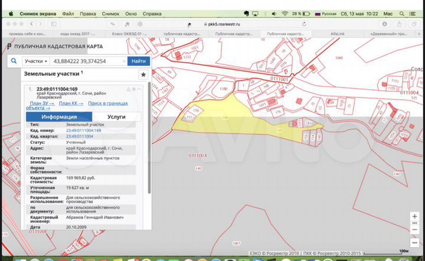The height and width of the screenshot is (261, 425).
Task: Open the Участки search type dropdown
Action: tap(35, 61)
